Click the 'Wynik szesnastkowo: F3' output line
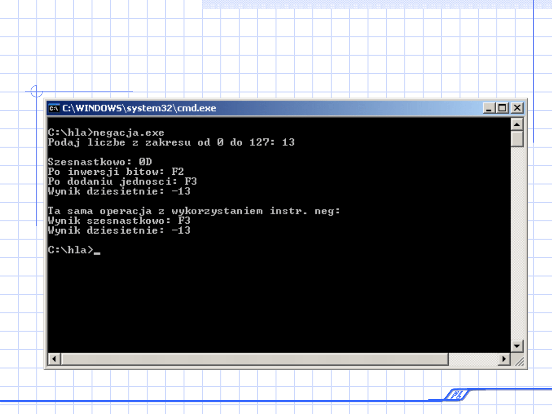This screenshot has width=552, height=414. coord(119,221)
